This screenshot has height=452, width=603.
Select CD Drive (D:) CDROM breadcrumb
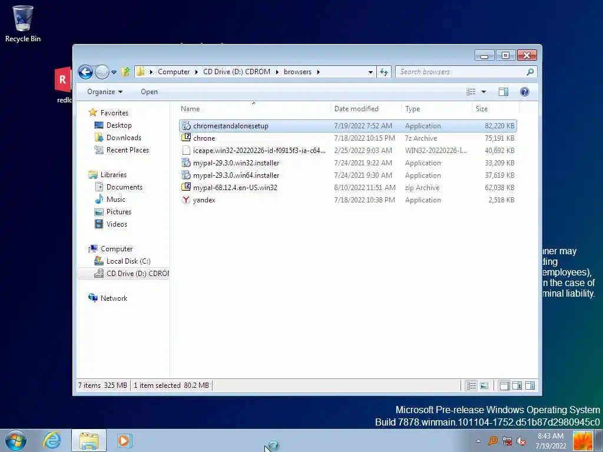tap(237, 72)
